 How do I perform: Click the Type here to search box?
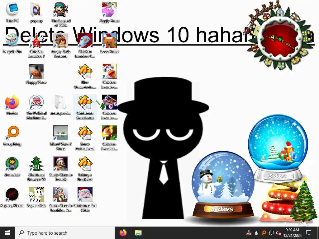click(x=65, y=233)
